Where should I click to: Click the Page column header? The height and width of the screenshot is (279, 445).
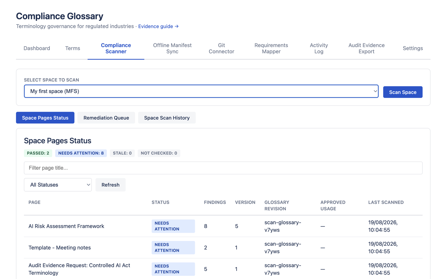click(x=34, y=202)
